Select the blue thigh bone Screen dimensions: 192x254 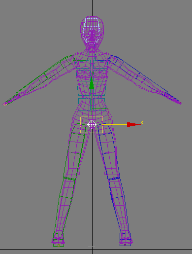click(x=108, y=151)
